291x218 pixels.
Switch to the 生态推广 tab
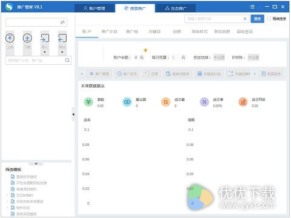(176, 8)
